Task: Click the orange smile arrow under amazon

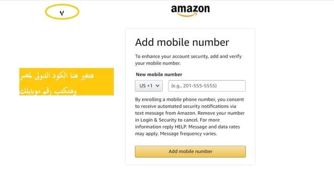Action: (187, 14)
